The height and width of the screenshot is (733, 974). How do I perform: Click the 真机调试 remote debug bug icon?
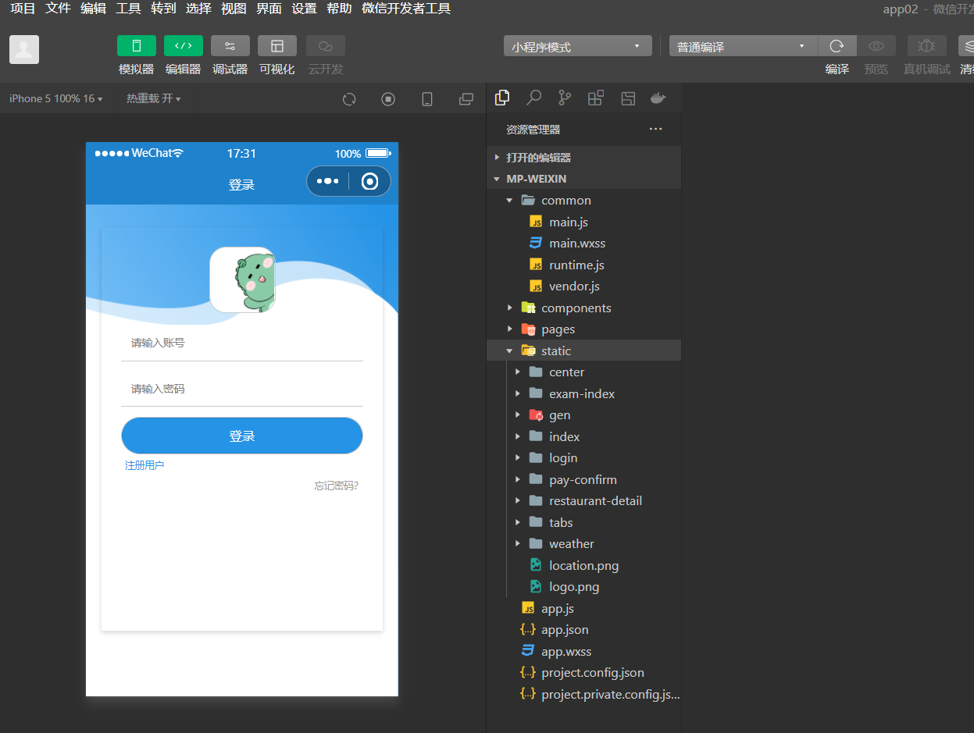pos(927,45)
